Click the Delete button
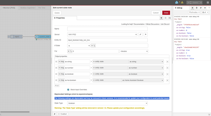The width and height of the screenshot is (211, 116). (x=57, y=13)
